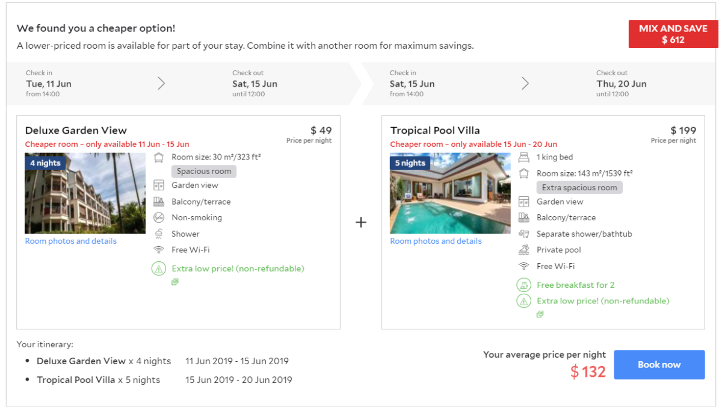Click the king bed icon in Tropical Pool Villa
722x410 pixels.
(524, 157)
